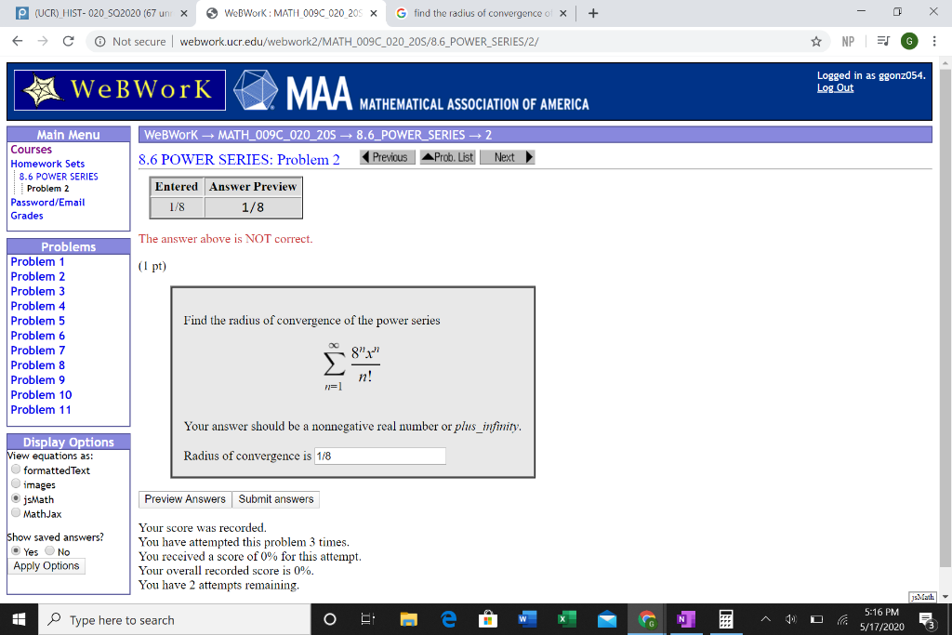Viewport: 952px width, 635px height.
Task: Open the NP extension icon
Action: click(849, 42)
